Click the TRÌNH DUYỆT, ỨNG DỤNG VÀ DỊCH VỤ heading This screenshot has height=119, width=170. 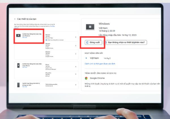click(x=100, y=73)
